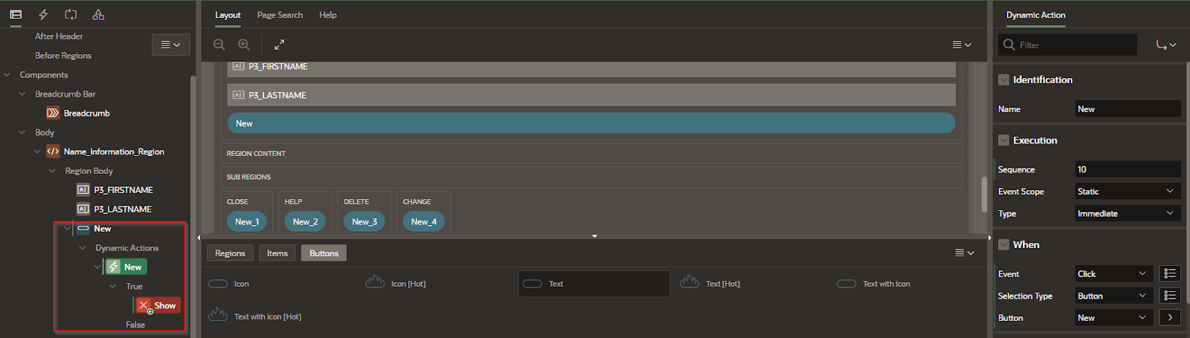Collapse the Dynamic Actions tree node

pyautogui.click(x=83, y=248)
